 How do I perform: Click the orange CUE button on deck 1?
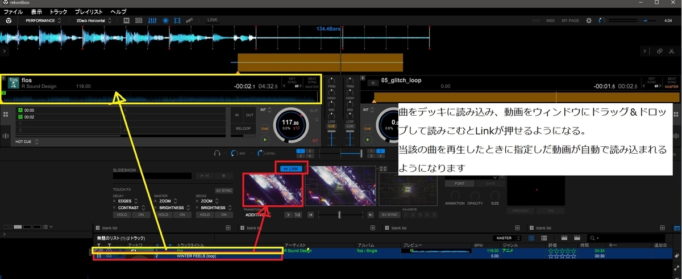click(x=265, y=129)
